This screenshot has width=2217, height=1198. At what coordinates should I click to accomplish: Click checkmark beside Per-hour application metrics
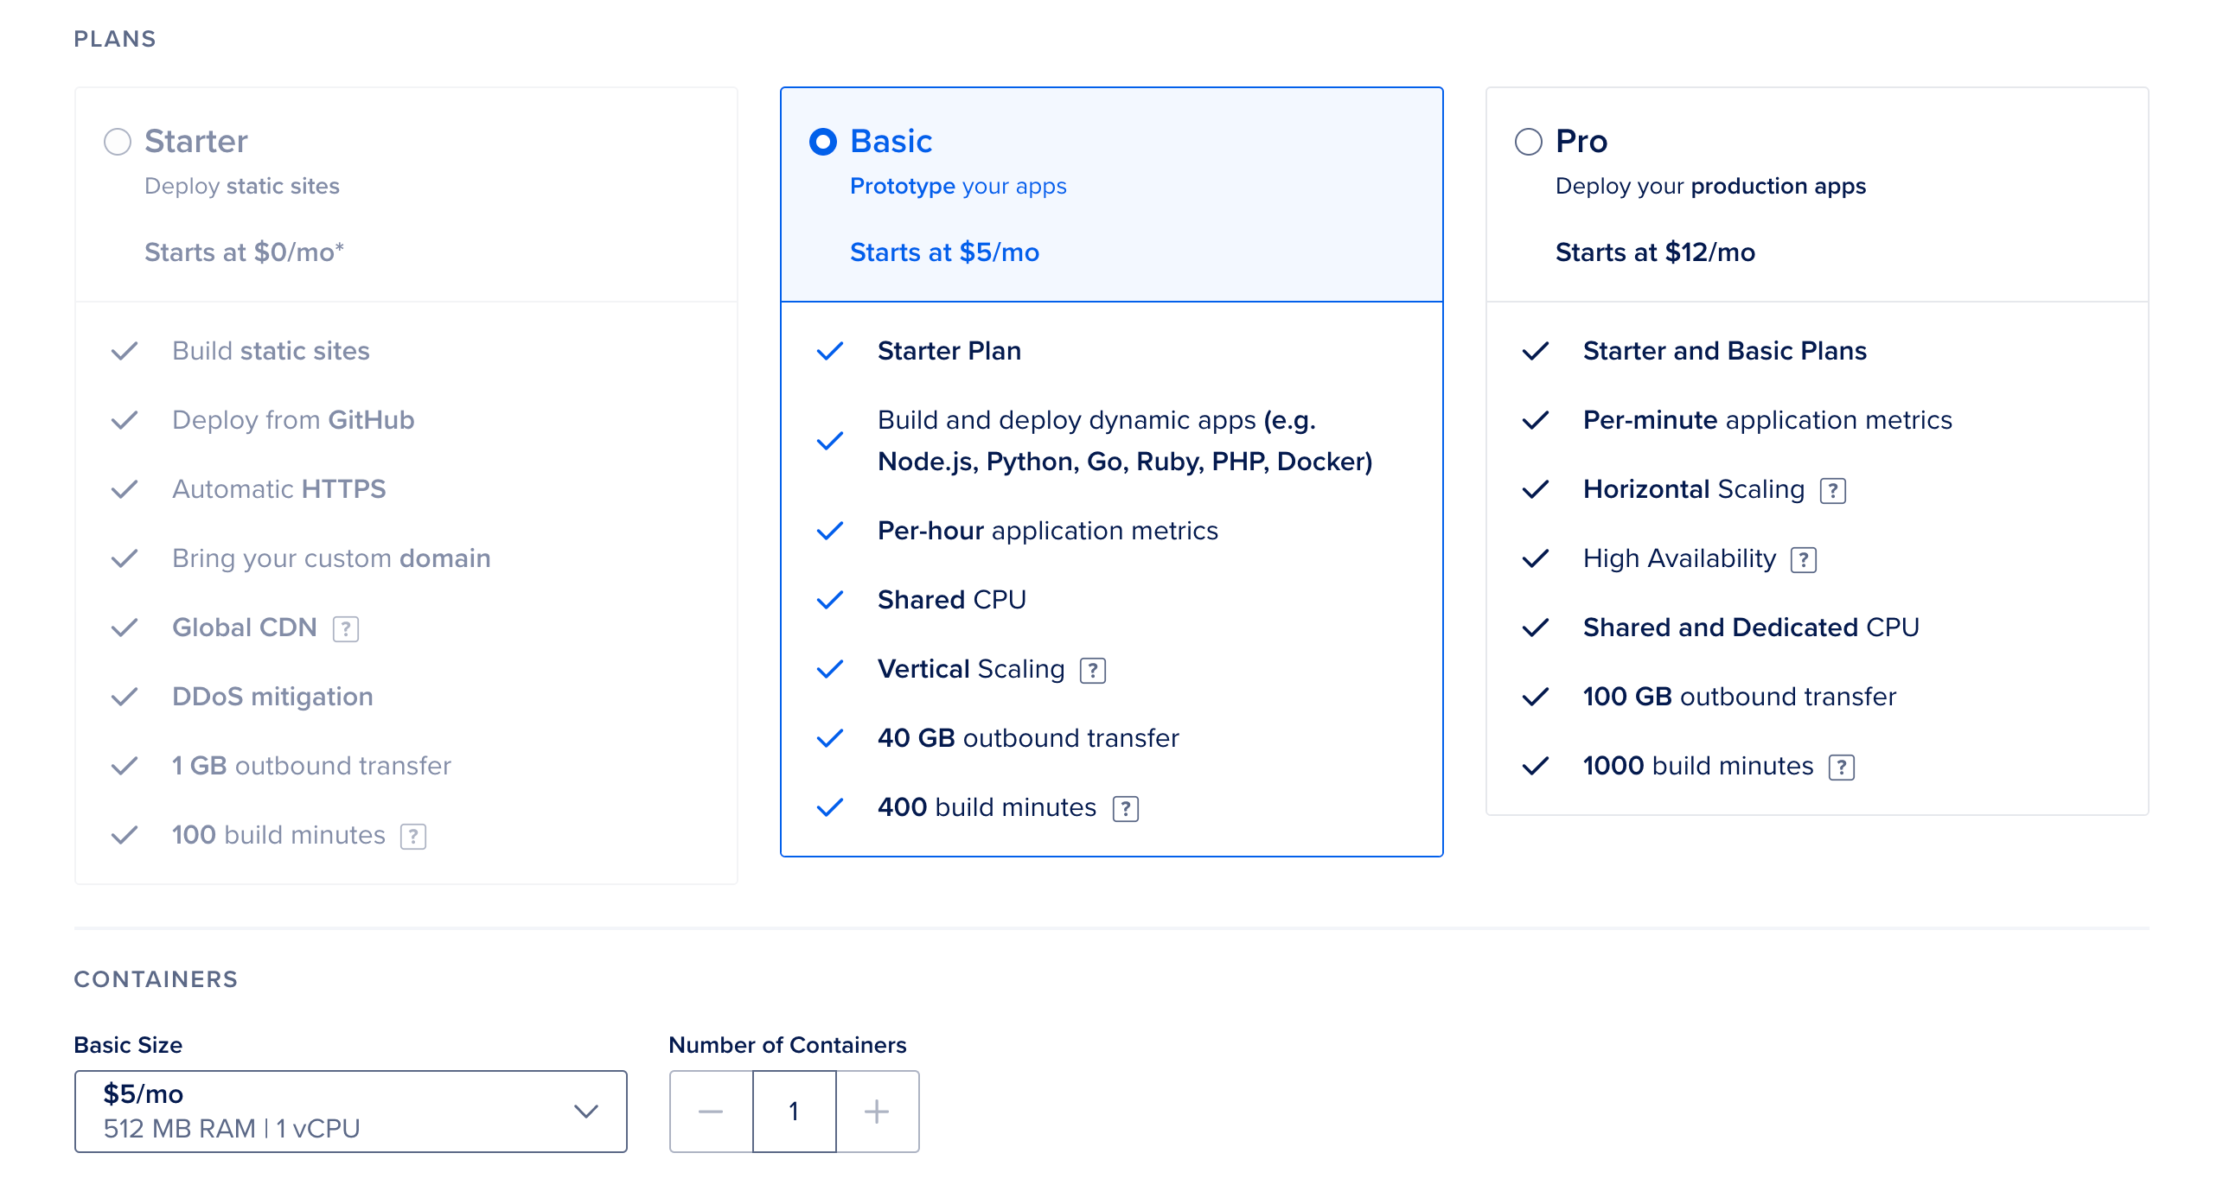coord(830,531)
